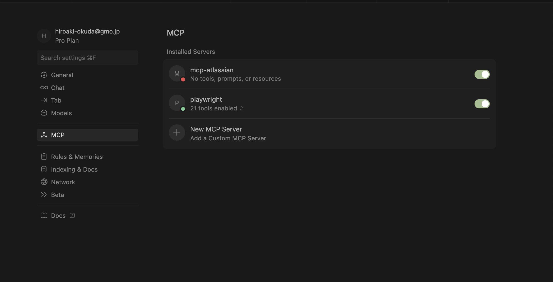Click the external link icon beside Docs
The height and width of the screenshot is (282, 553).
72,215
